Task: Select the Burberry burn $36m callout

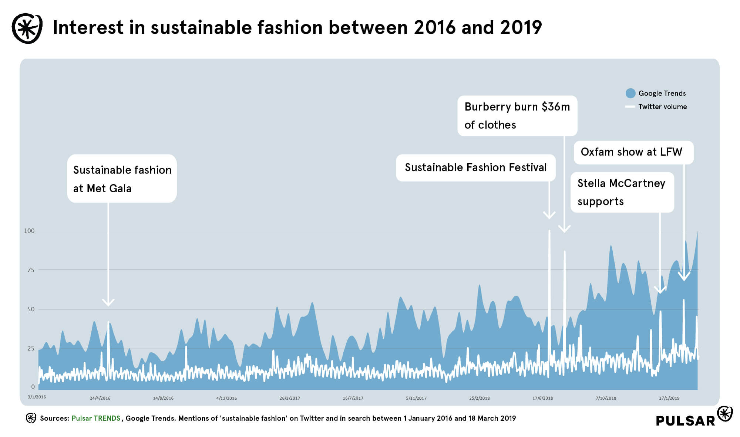Action: tap(517, 116)
